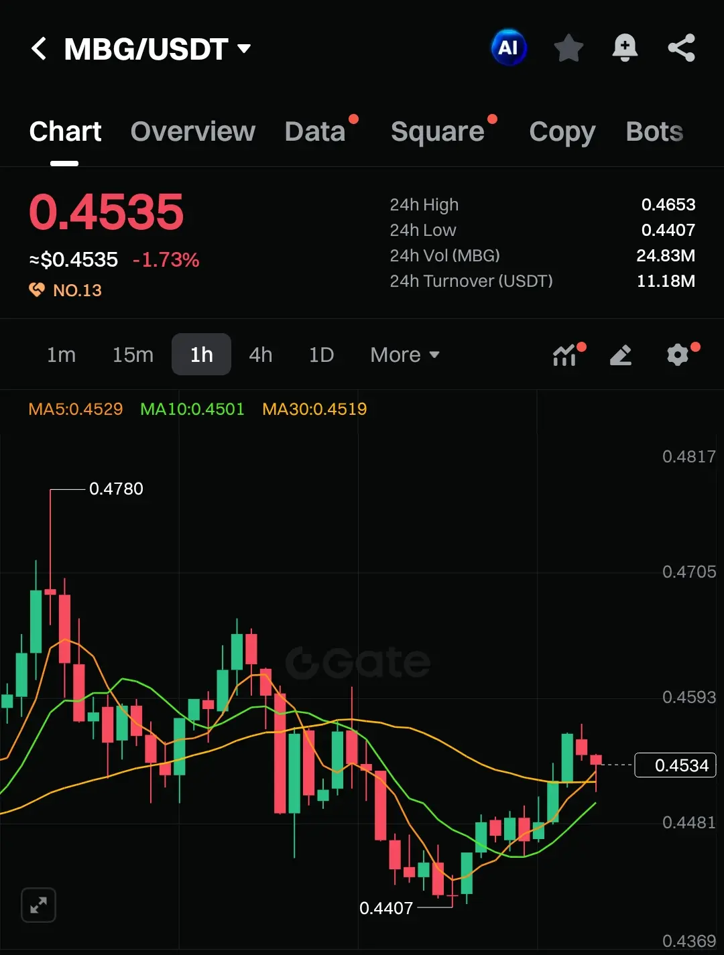Tap the -1.73% change value
This screenshot has width=724, height=955.
[166, 259]
